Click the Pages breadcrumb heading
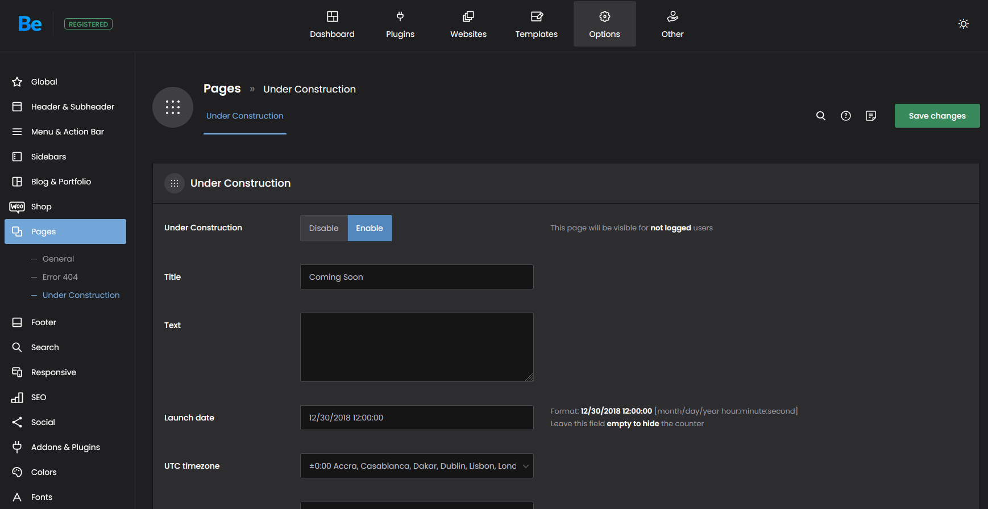The height and width of the screenshot is (509, 988). 222,89
